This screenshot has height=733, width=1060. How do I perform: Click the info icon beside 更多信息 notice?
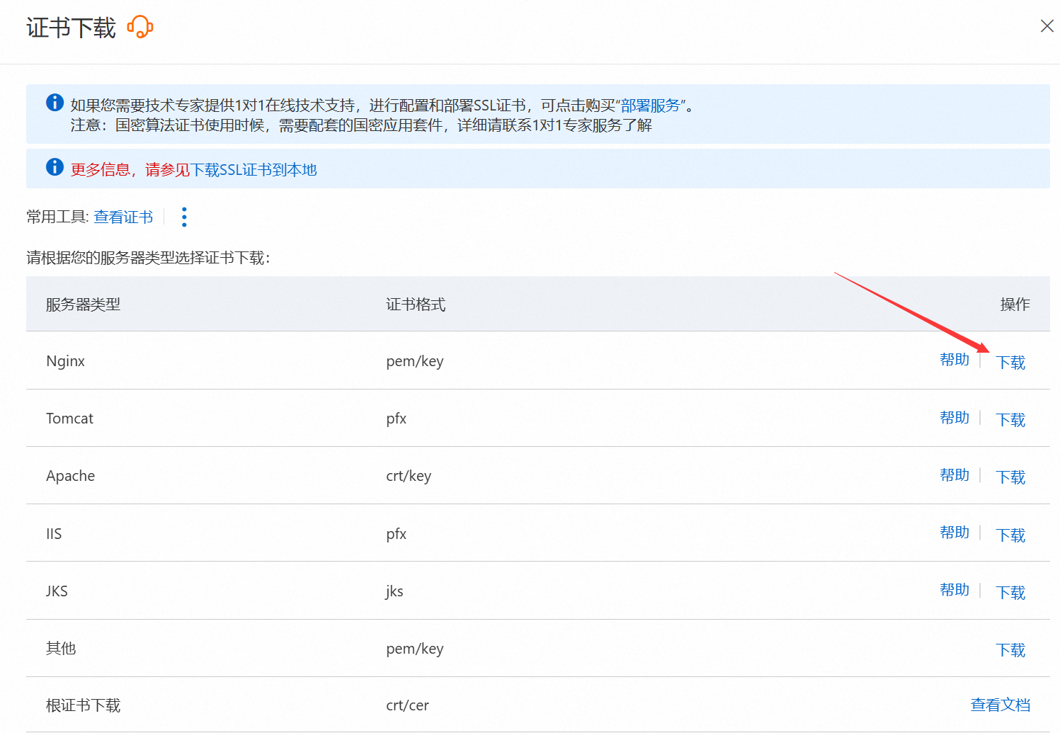pyautogui.click(x=55, y=167)
